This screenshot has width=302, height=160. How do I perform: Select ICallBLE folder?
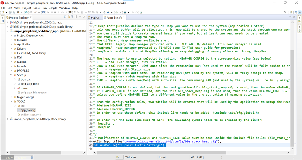coord(22,62)
